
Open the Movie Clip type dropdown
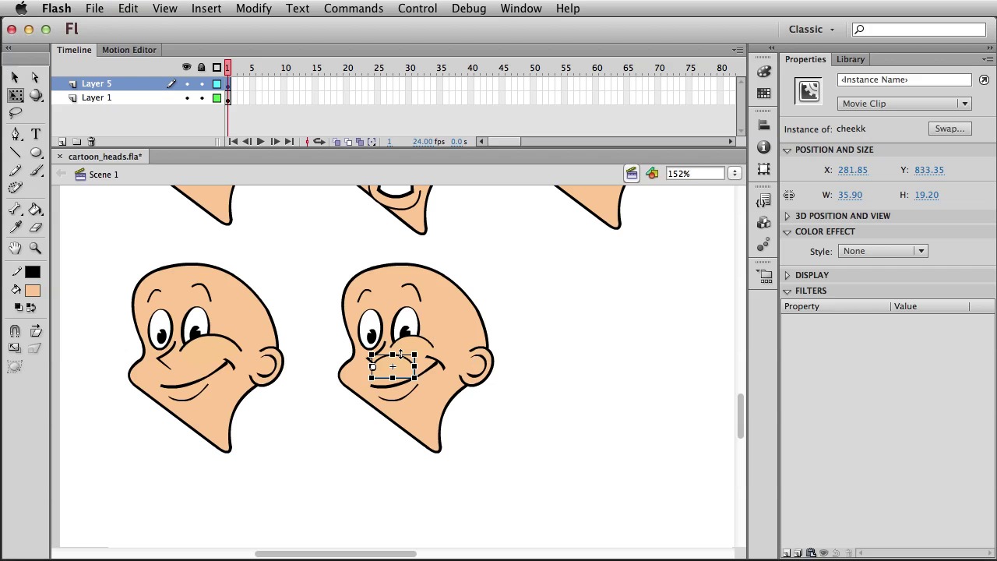905,104
